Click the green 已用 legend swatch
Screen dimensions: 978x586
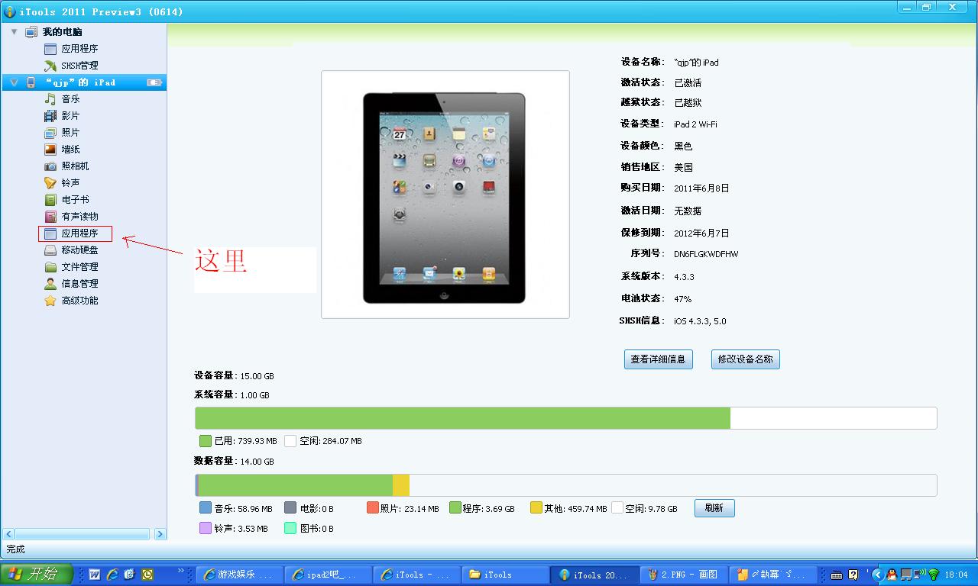click(x=206, y=441)
